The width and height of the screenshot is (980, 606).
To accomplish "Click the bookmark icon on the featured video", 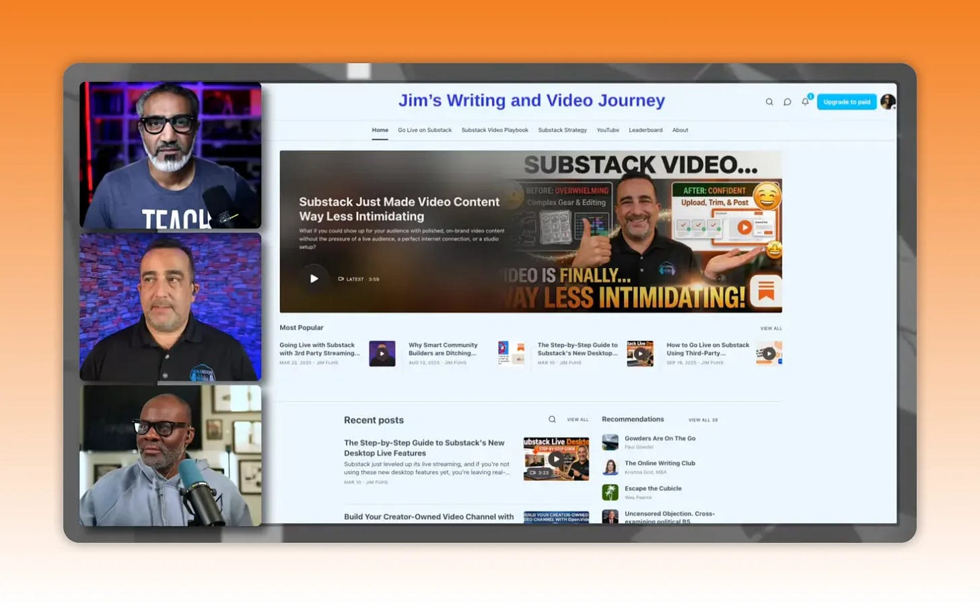I will coord(766,292).
